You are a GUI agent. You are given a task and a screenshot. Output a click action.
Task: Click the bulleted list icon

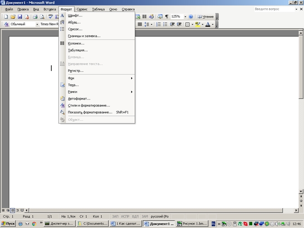(165, 24)
